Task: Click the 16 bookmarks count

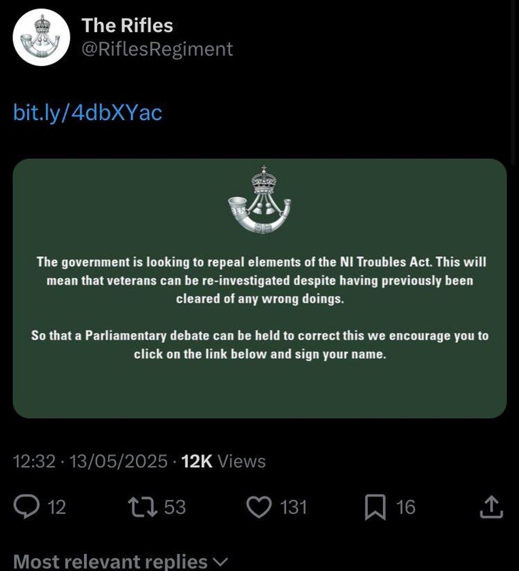Action: tap(406, 507)
